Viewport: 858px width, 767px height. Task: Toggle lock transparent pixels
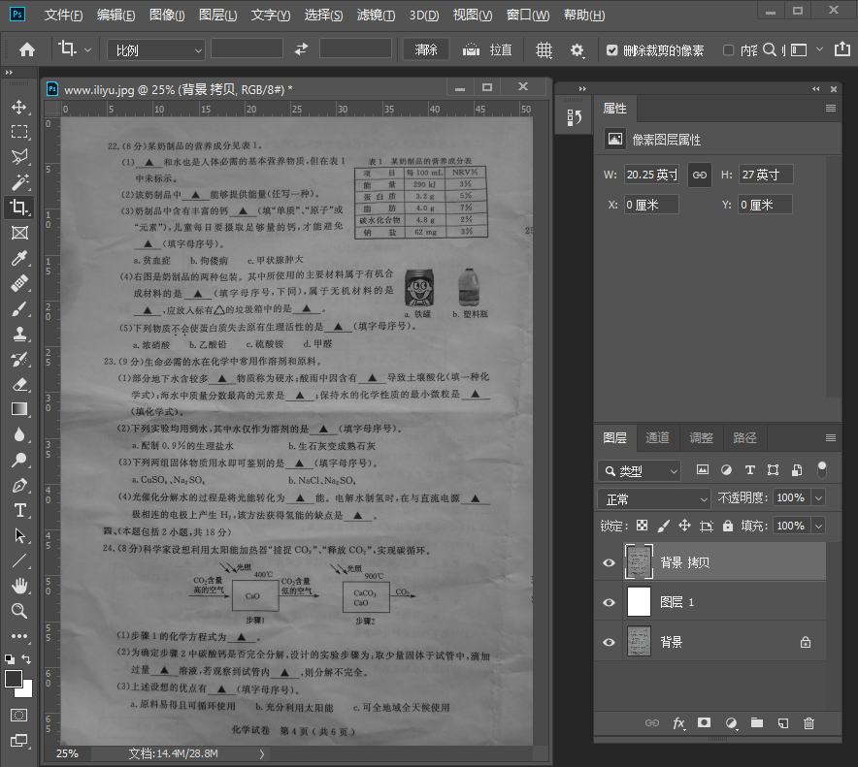point(642,526)
